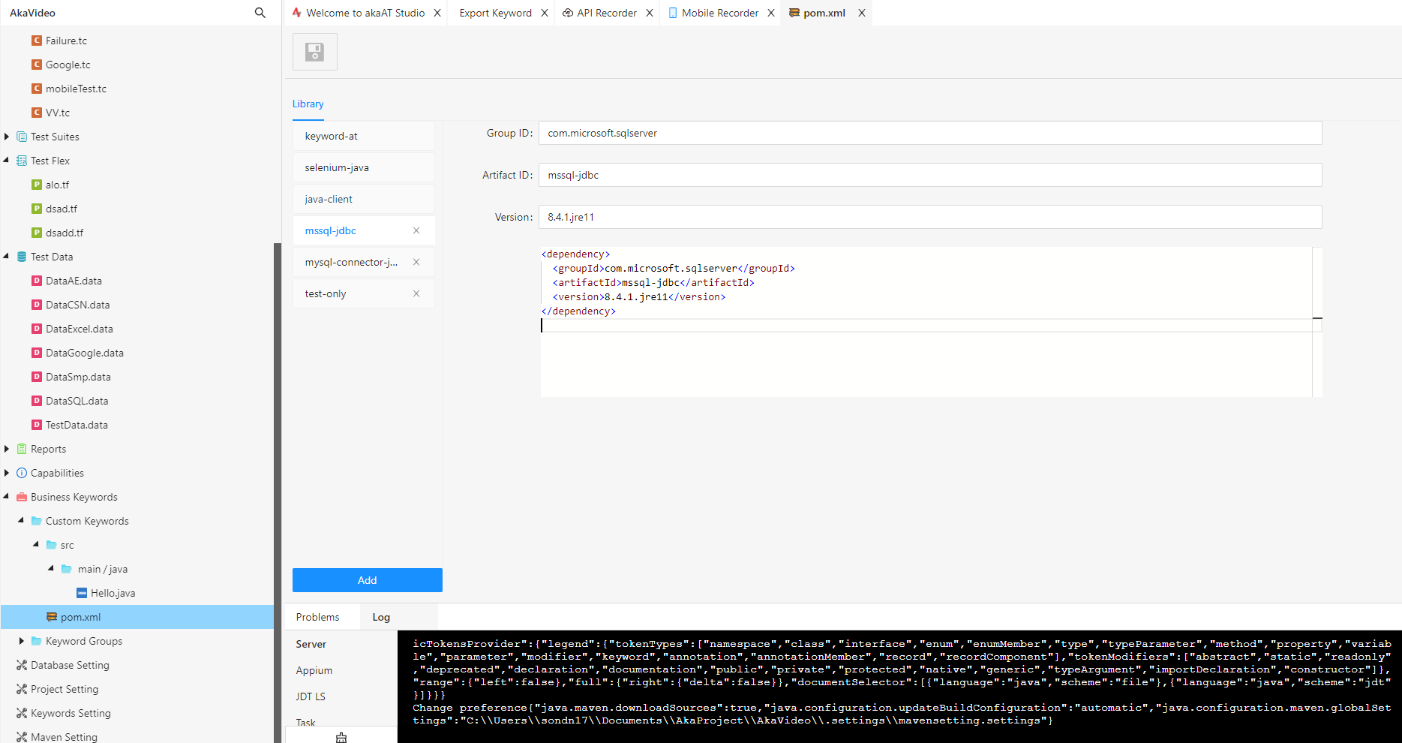Open the Log tab

[381, 617]
